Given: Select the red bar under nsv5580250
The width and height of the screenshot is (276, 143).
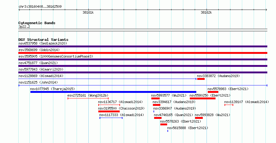Looking at the screenshot, I should [203, 98].
